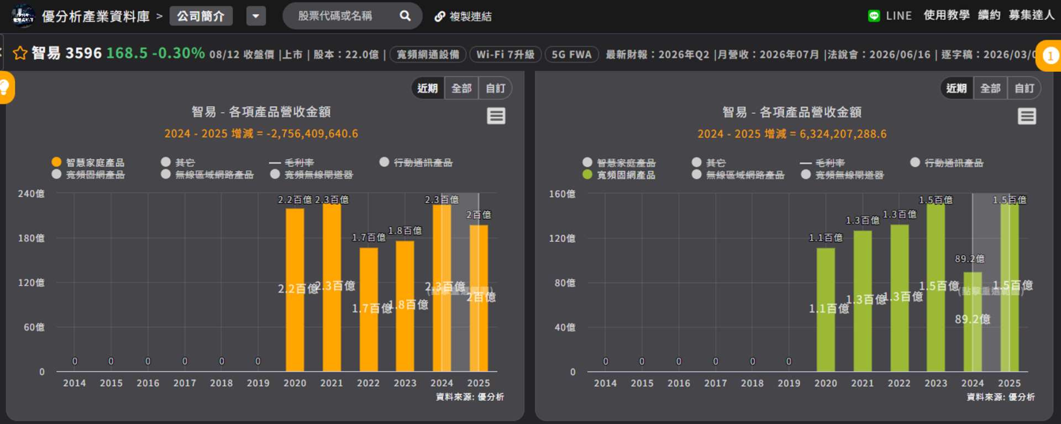
Task: Toggle 毛利率 line legend in left chart
Action: 291,163
